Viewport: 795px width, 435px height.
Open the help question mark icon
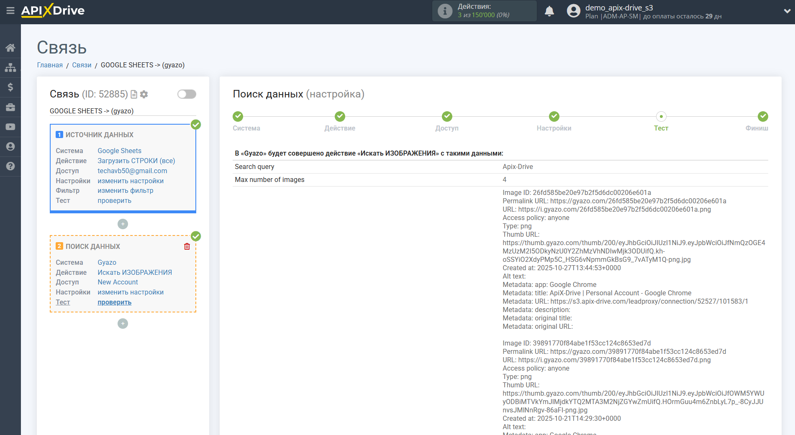point(10,166)
